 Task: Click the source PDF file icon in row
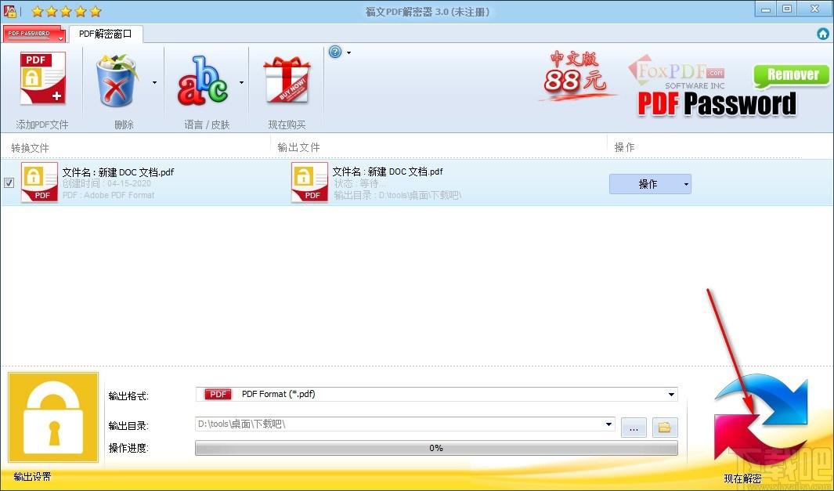39,182
